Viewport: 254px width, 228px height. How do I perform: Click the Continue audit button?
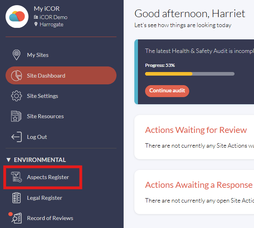click(x=167, y=91)
